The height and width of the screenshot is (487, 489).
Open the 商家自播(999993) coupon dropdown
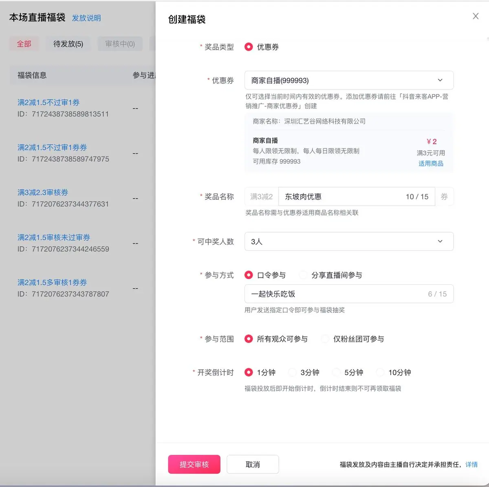tap(349, 80)
